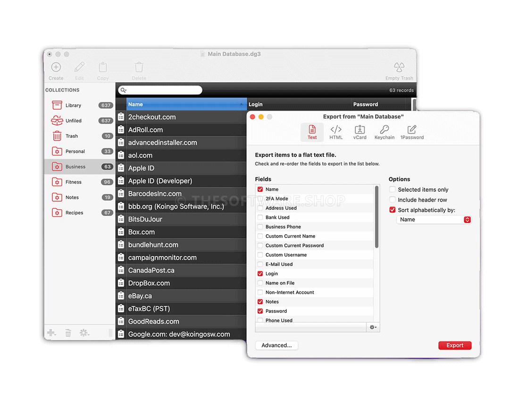Viewport: 519px width, 401px height.
Task: Uncheck the Name field checkbox
Action: tap(260, 189)
